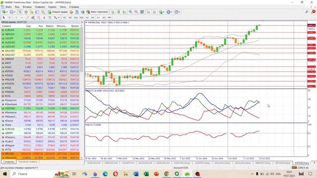The width and height of the screenshot is (317, 178).
Task: Select the Fibonacci retracement tool
Action: click(39, 18)
